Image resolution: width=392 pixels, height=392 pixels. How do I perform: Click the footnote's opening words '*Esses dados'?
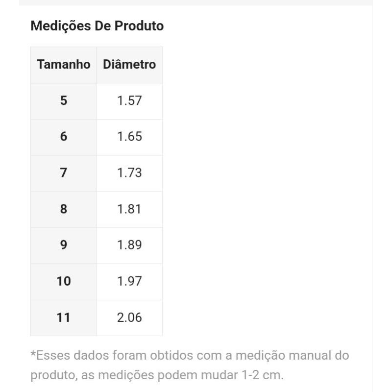point(63,355)
